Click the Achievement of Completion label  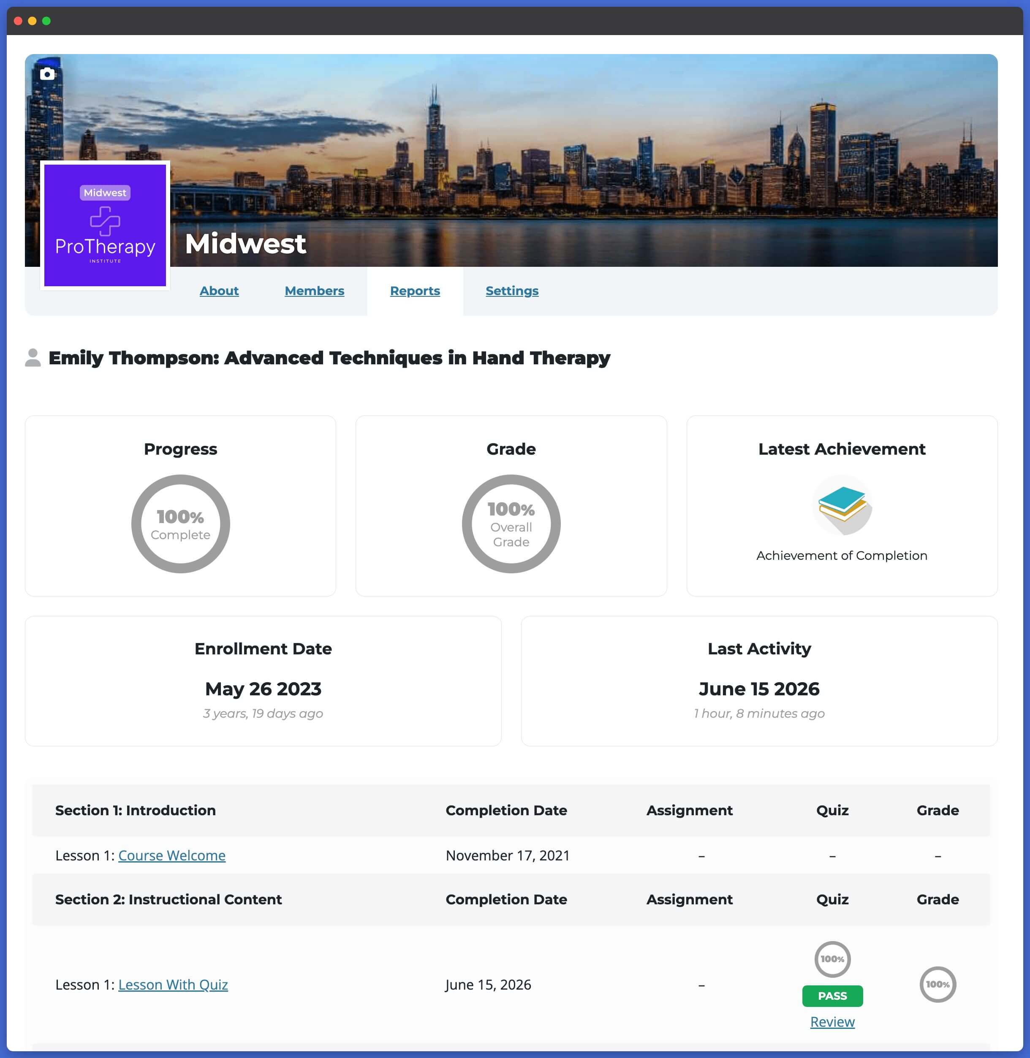(x=842, y=556)
